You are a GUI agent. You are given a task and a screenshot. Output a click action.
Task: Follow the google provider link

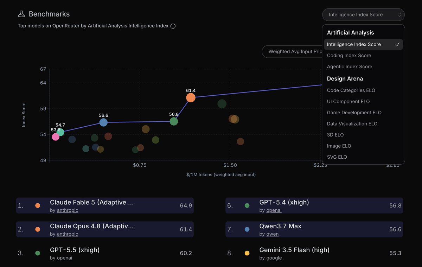(274, 258)
